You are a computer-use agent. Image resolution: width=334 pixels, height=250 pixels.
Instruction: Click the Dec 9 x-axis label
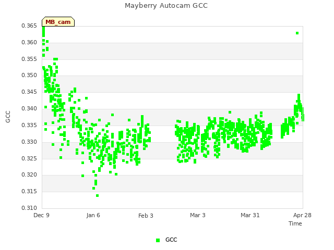42,215
